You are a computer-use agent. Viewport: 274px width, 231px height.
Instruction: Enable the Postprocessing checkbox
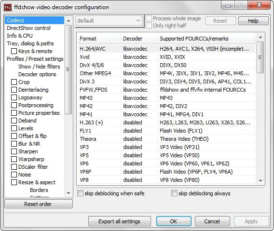[x=14, y=105]
